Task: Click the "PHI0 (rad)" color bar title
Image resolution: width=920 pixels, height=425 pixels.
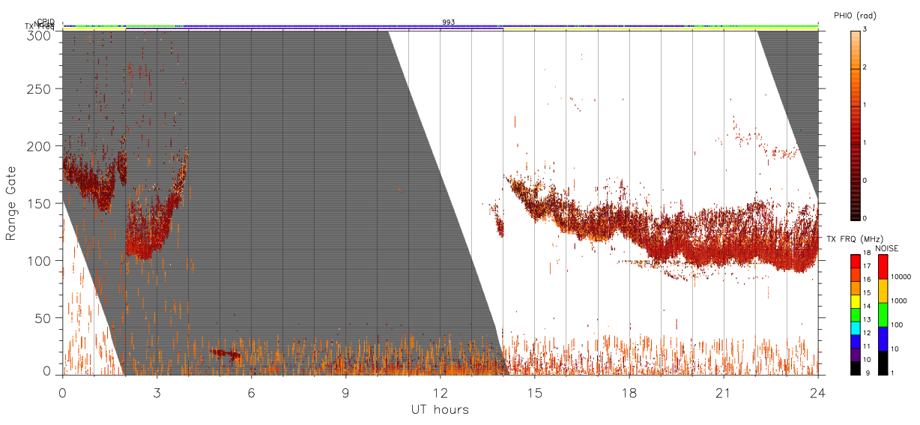Action: (x=855, y=15)
